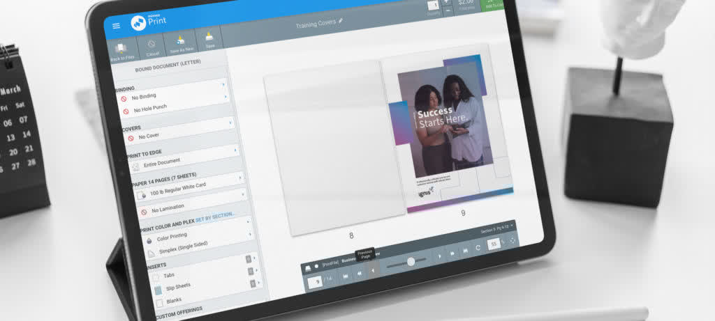This screenshot has height=321, width=715.
Task: Expand the Entire Document chevron
Action: point(236,149)
